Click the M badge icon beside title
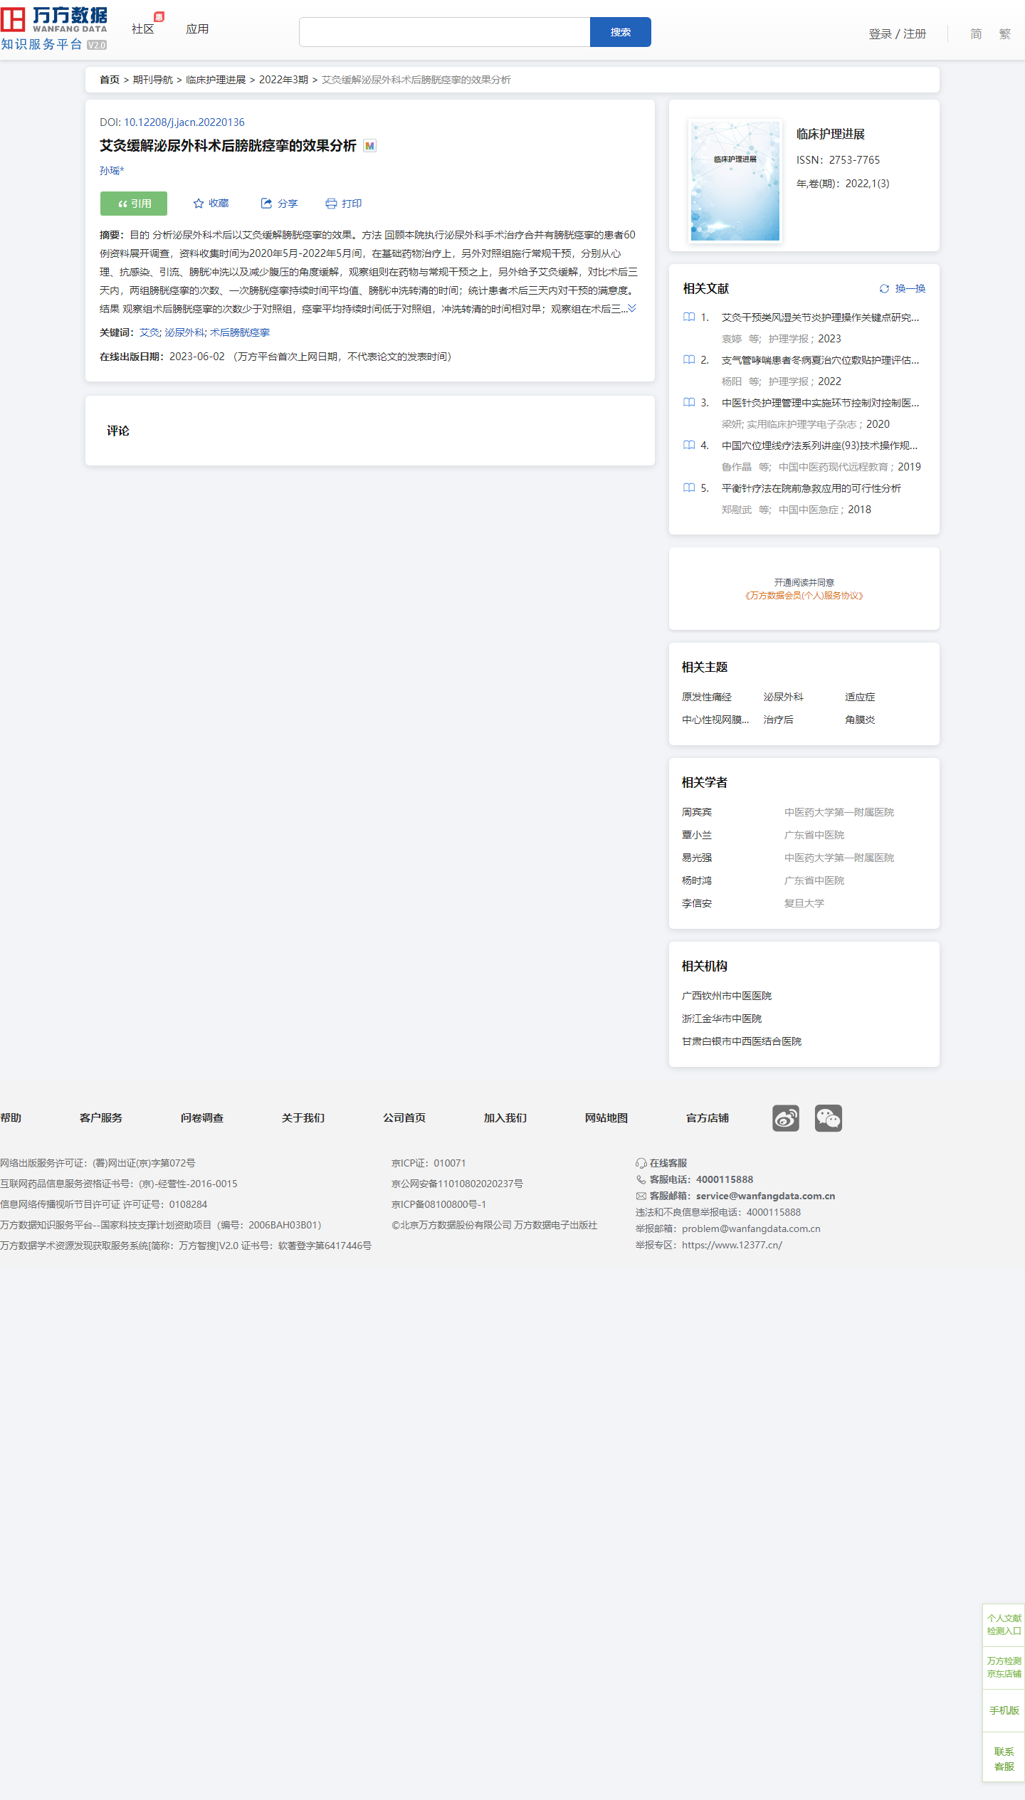This screenshot has width=1025, height=1800. coord(369,146)
